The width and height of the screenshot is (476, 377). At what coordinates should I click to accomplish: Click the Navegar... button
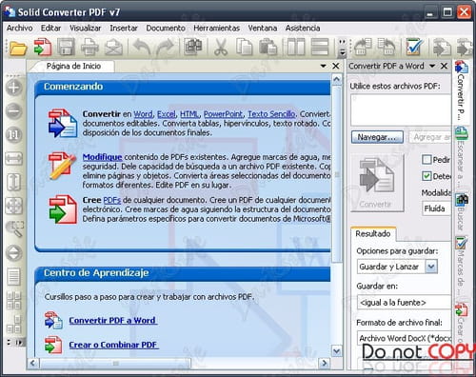pos(377,137)
